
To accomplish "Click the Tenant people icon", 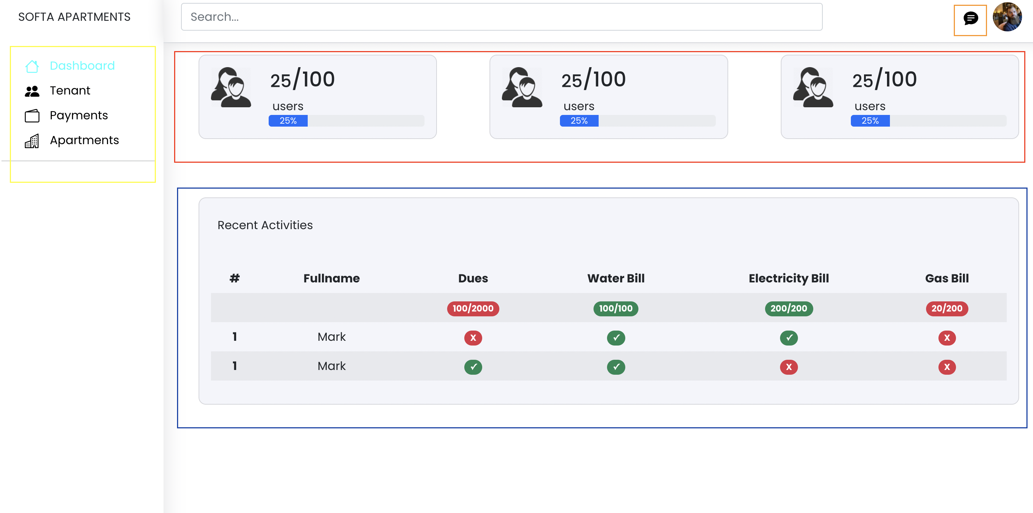I will coord(32,91).
